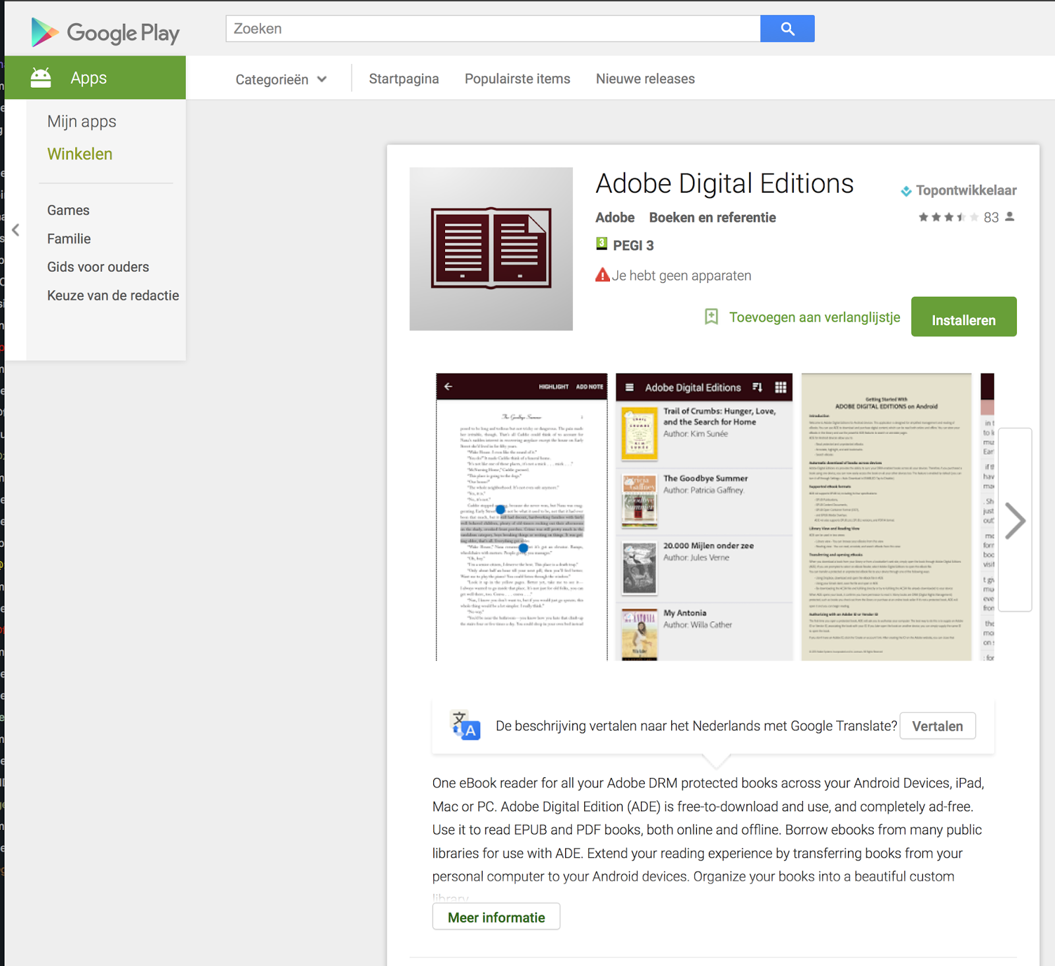Open Keuze van de redactie link

[113, 295]
